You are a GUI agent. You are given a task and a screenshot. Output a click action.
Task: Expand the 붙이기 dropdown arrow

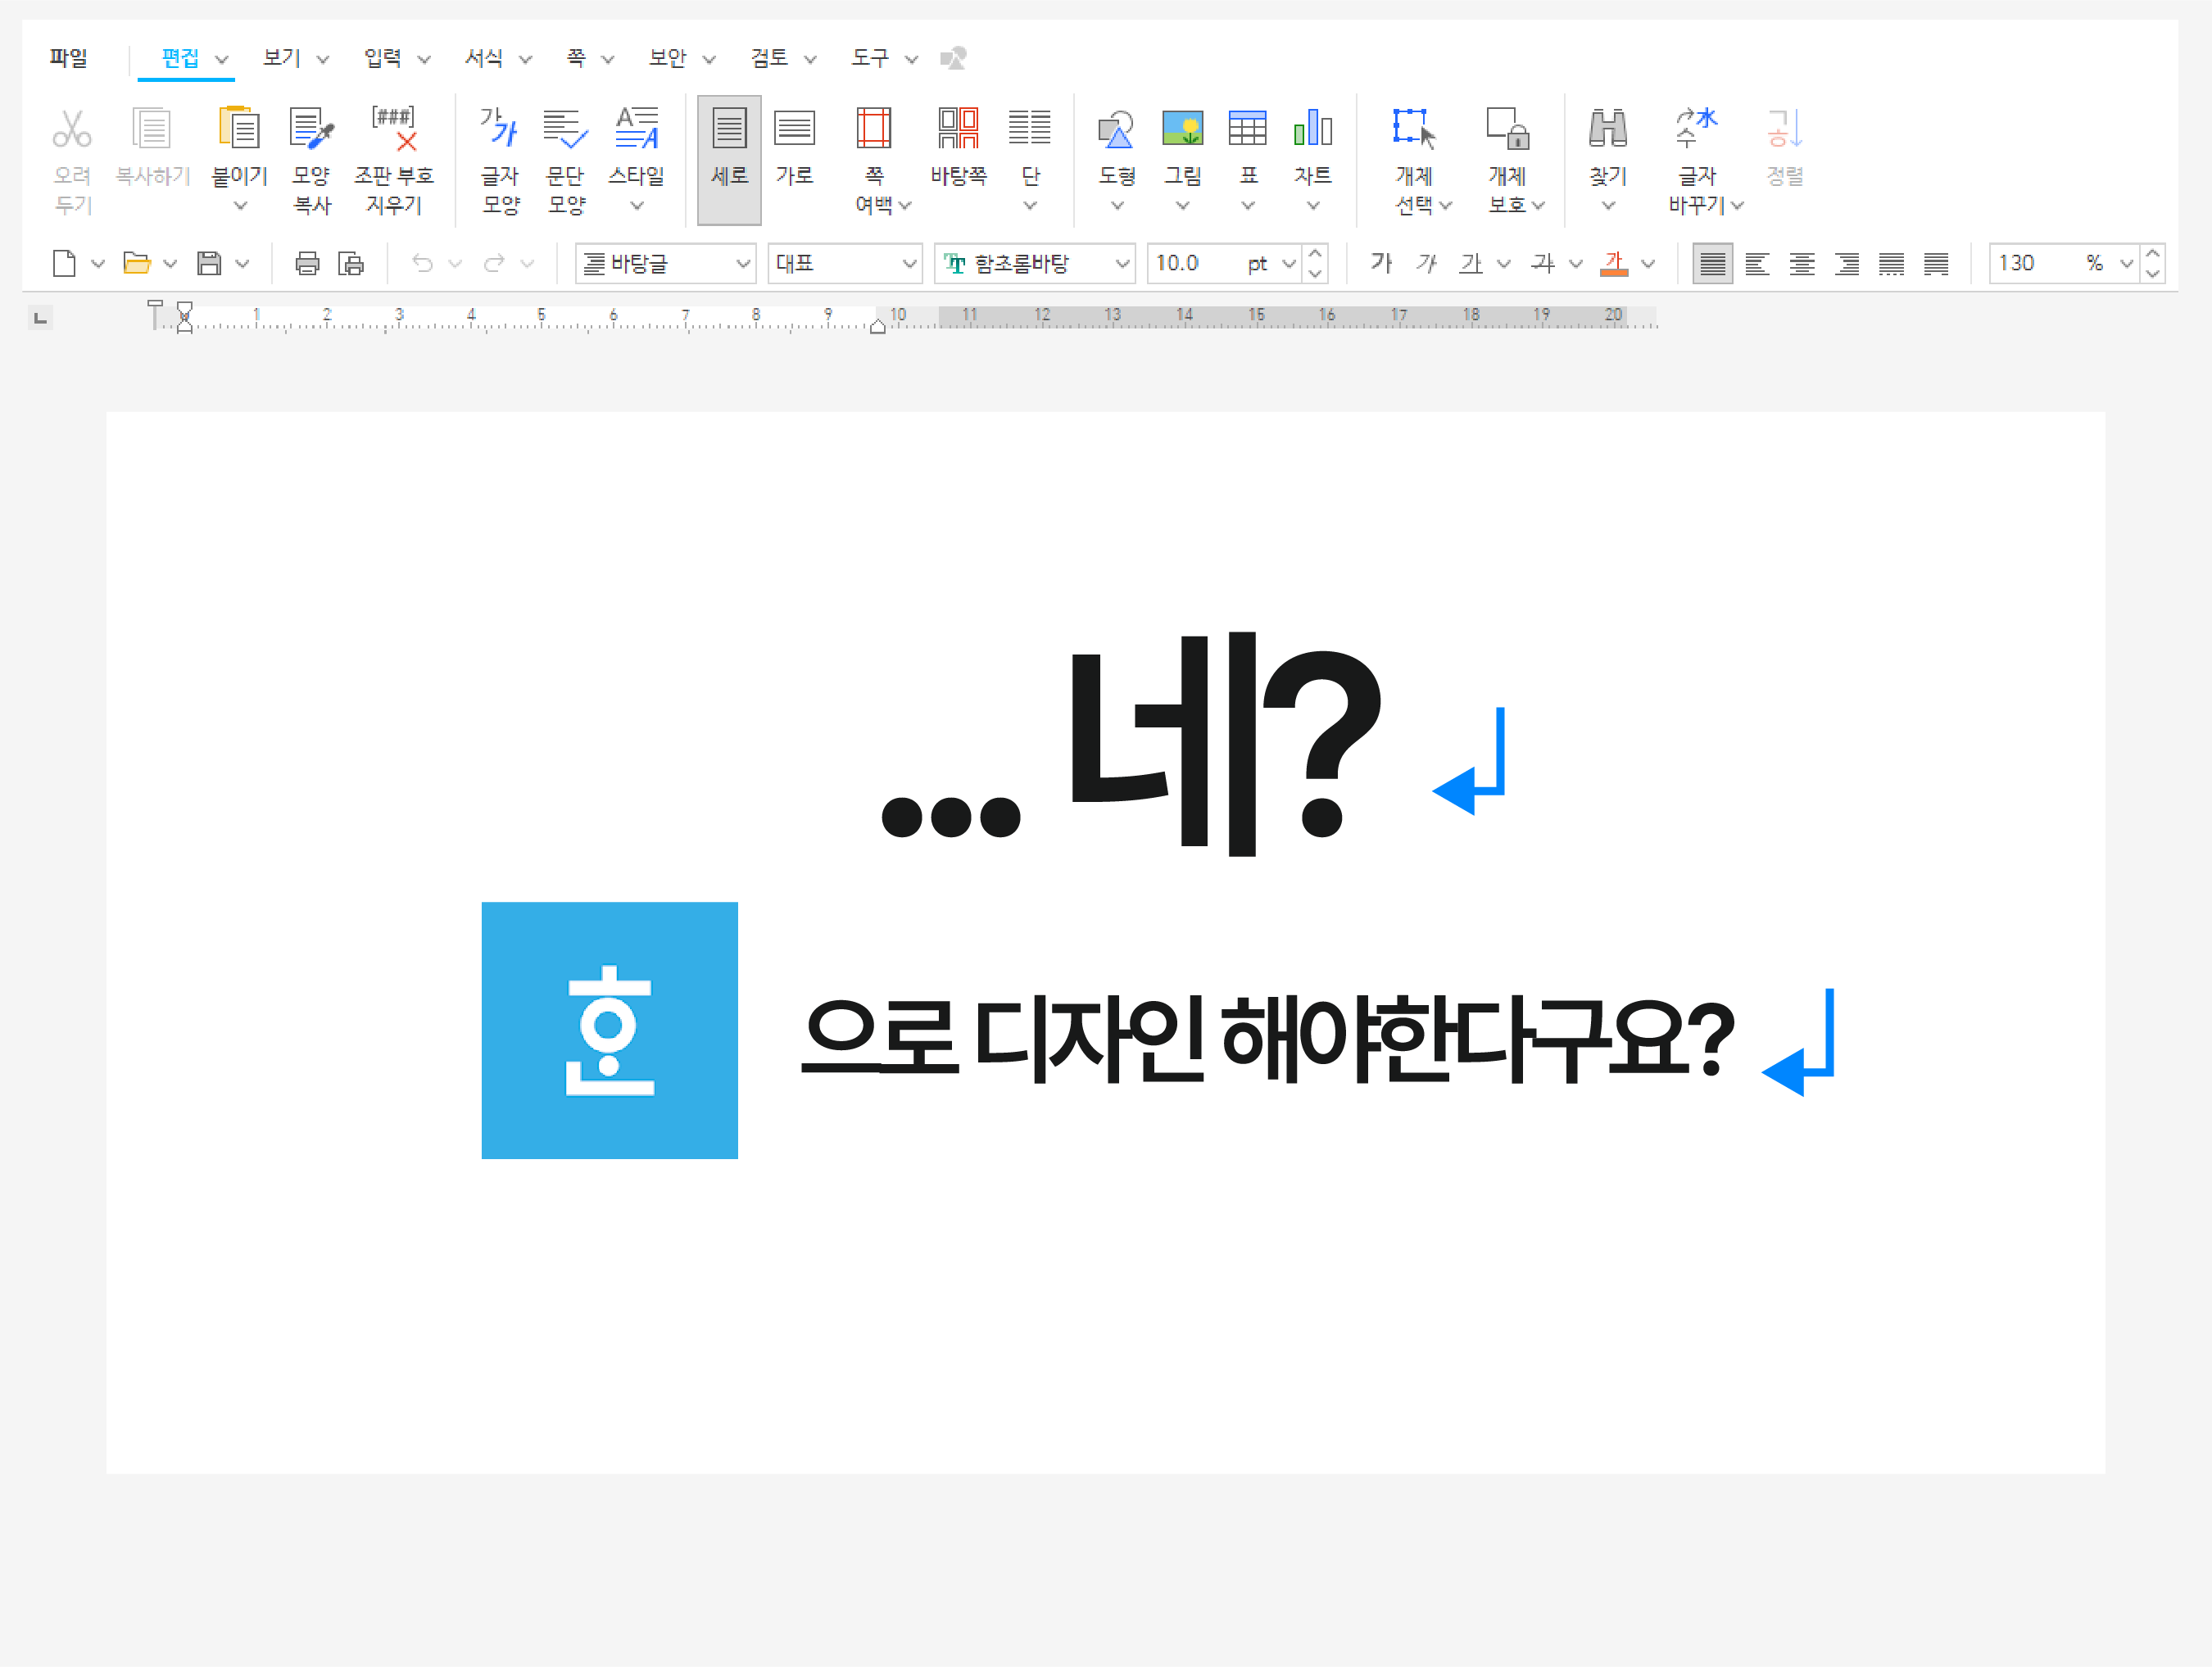point(240,206)
